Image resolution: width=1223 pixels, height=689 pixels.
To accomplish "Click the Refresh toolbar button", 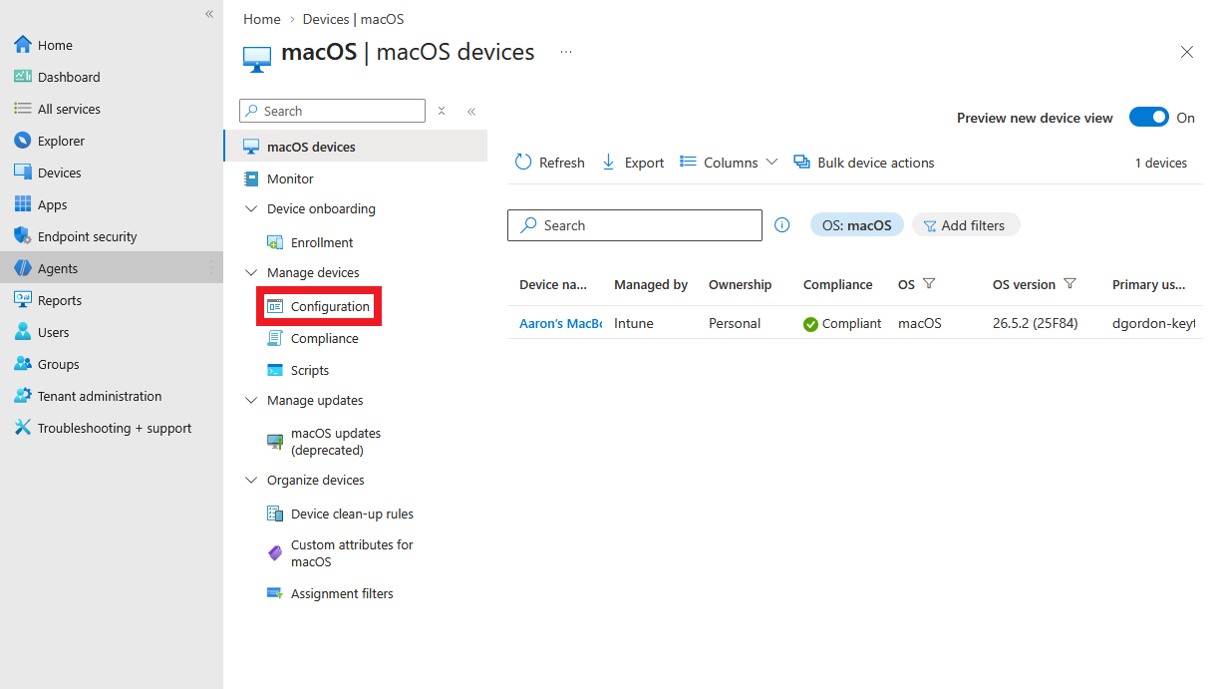I will (549, 163).
